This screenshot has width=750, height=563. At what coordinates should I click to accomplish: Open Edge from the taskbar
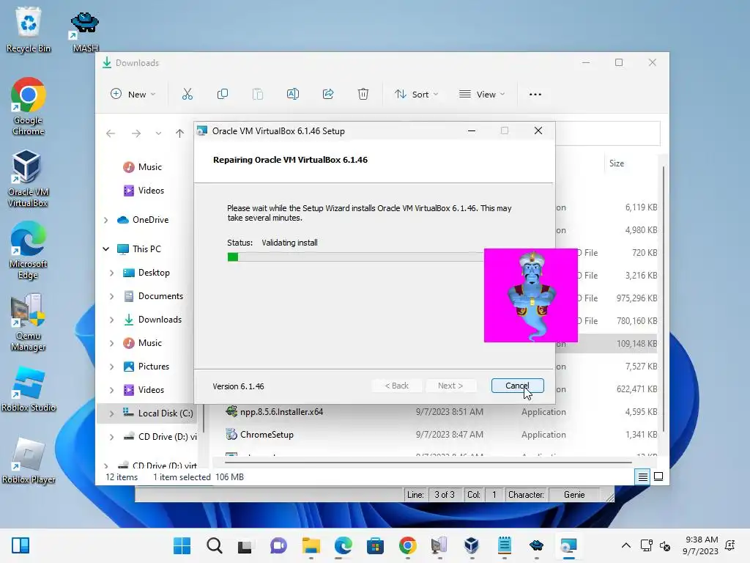click(x=343, y=545)
